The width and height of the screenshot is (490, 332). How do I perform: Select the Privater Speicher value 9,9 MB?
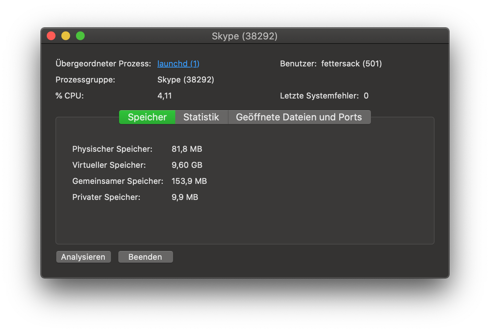coord(185,197)
